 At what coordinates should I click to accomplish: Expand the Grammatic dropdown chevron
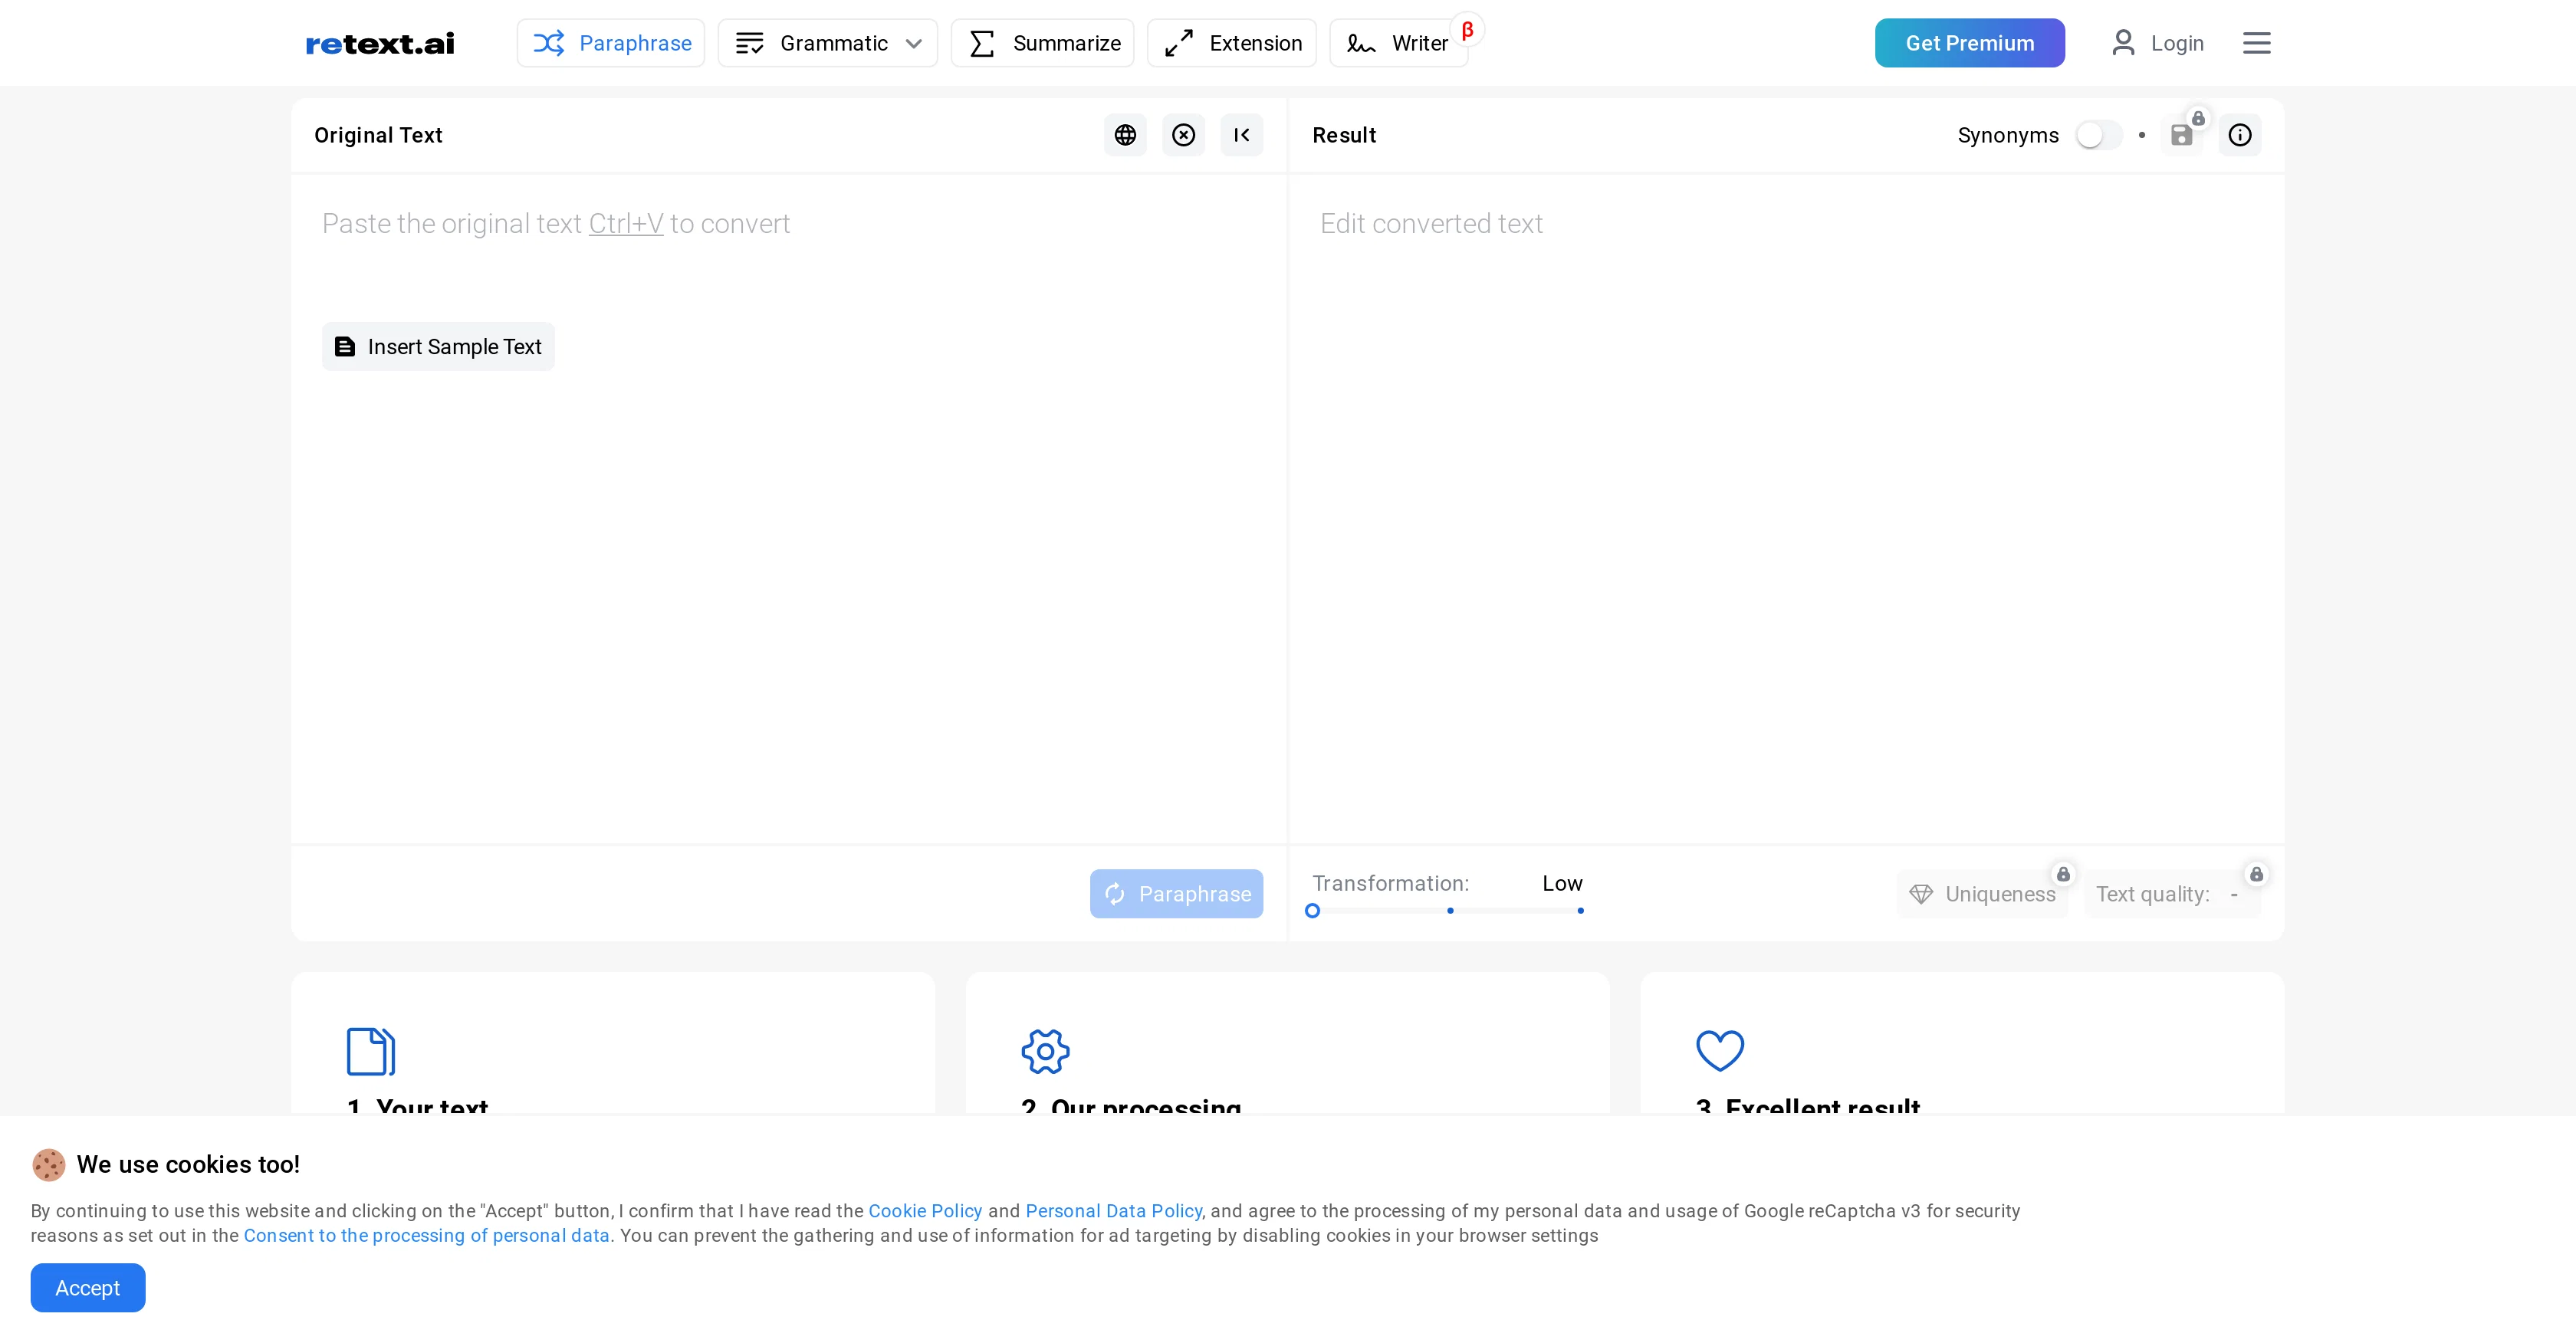913,43
